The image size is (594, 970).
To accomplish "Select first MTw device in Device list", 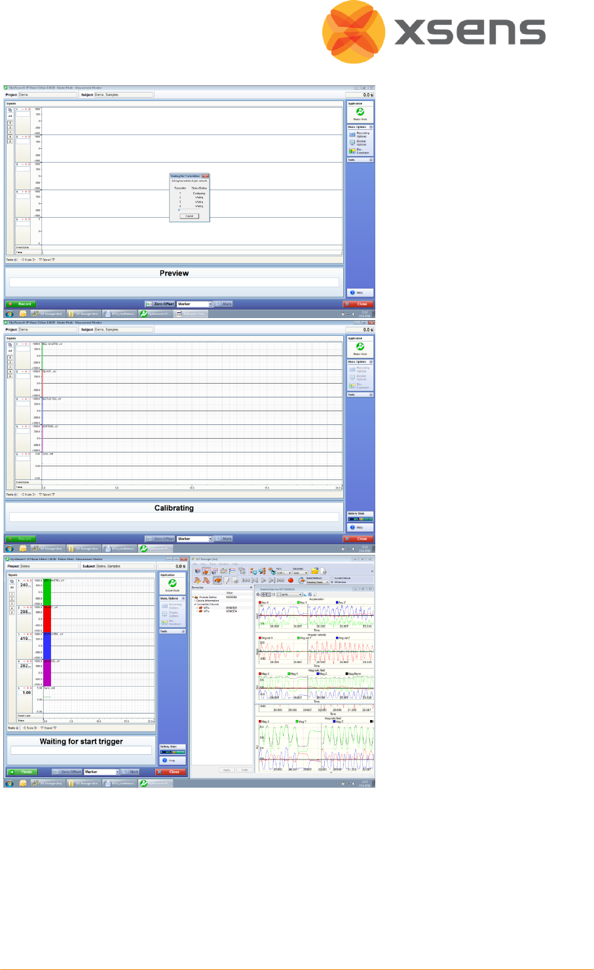I will (206, 607).
